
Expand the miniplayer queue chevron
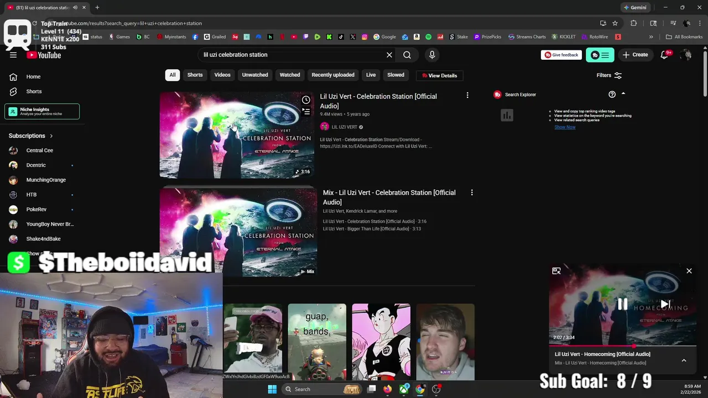click(x=684, y=360)
